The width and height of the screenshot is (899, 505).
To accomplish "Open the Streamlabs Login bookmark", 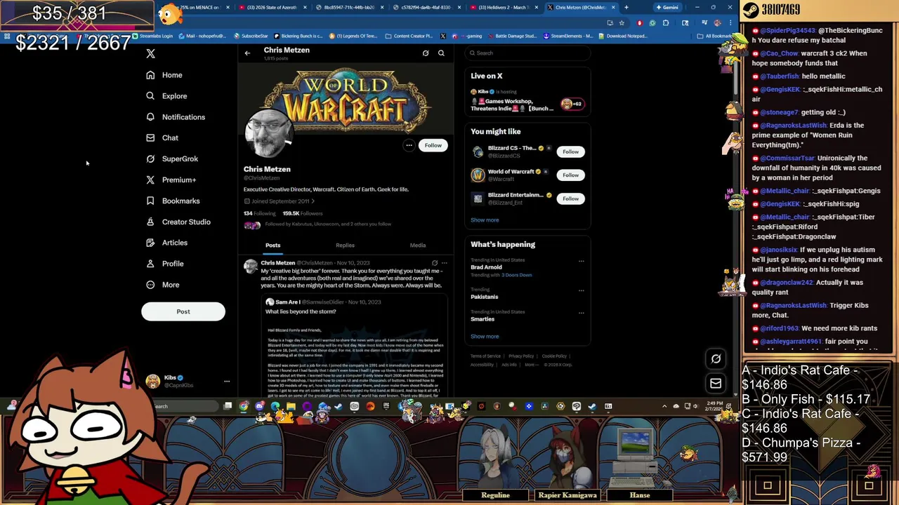I will point(153,36).
